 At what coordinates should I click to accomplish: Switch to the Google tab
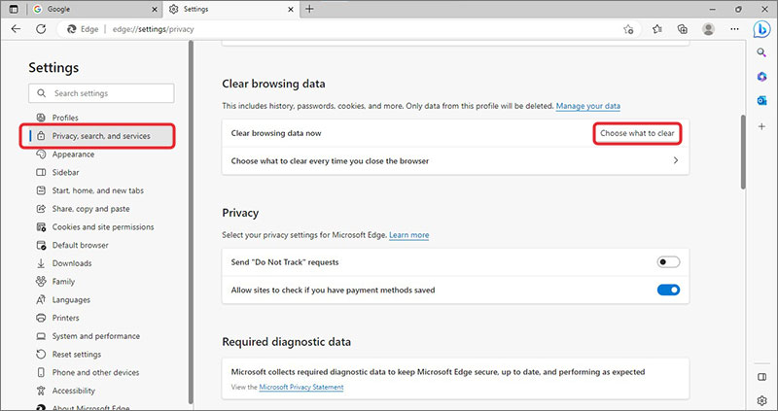[94, 9]
